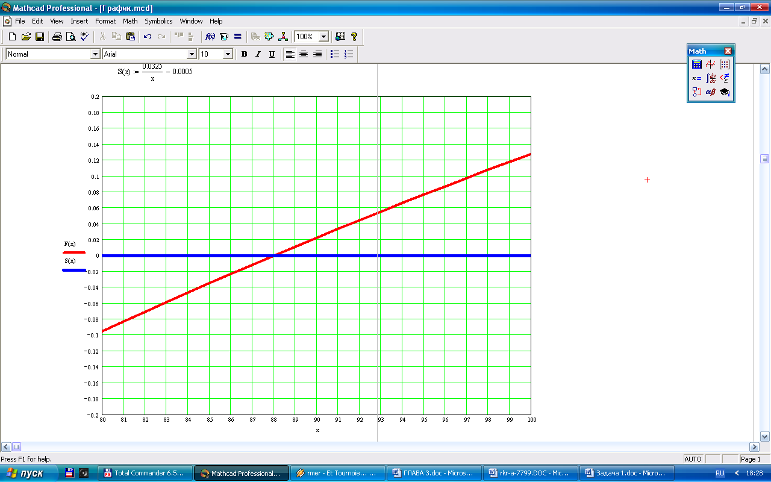Open the Calculator toolbar from Math palette
Screen dimensions: 771x482
tap(697, 64)
